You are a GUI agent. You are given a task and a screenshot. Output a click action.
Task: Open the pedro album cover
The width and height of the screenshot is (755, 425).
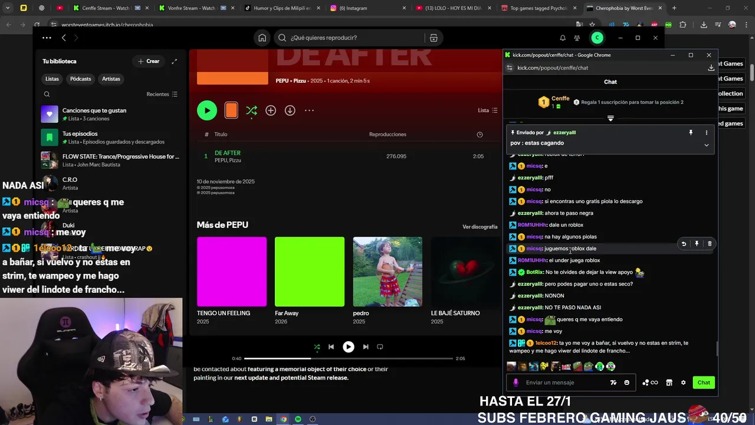388,272
